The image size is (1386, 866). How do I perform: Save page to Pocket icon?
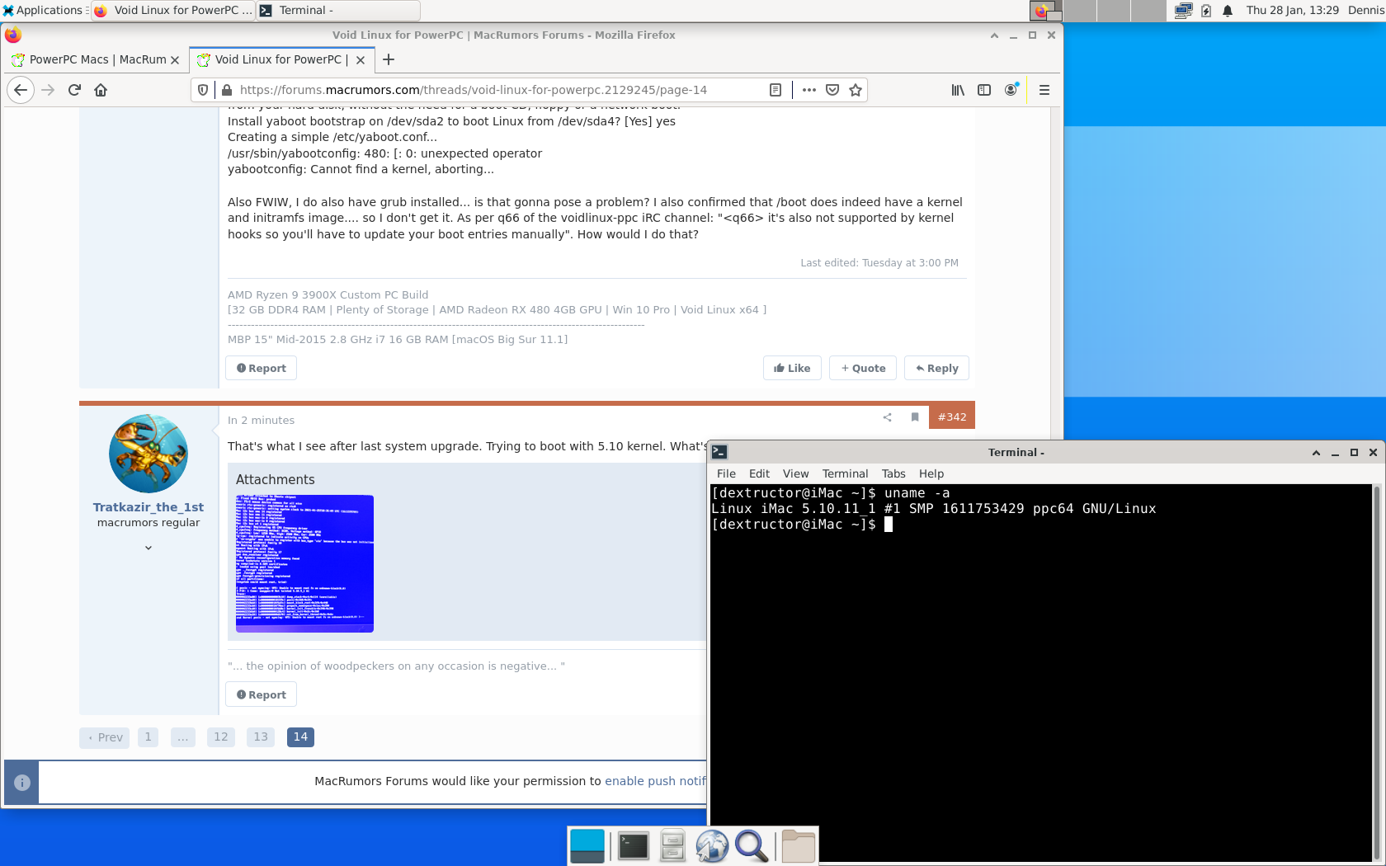832,90
